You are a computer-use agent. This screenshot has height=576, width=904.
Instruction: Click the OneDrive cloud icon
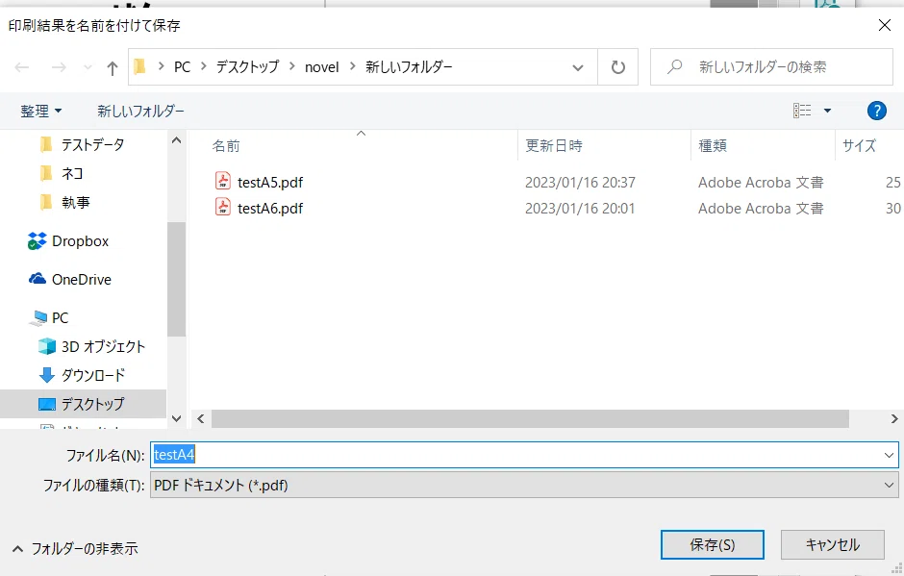tap(38, 279)
